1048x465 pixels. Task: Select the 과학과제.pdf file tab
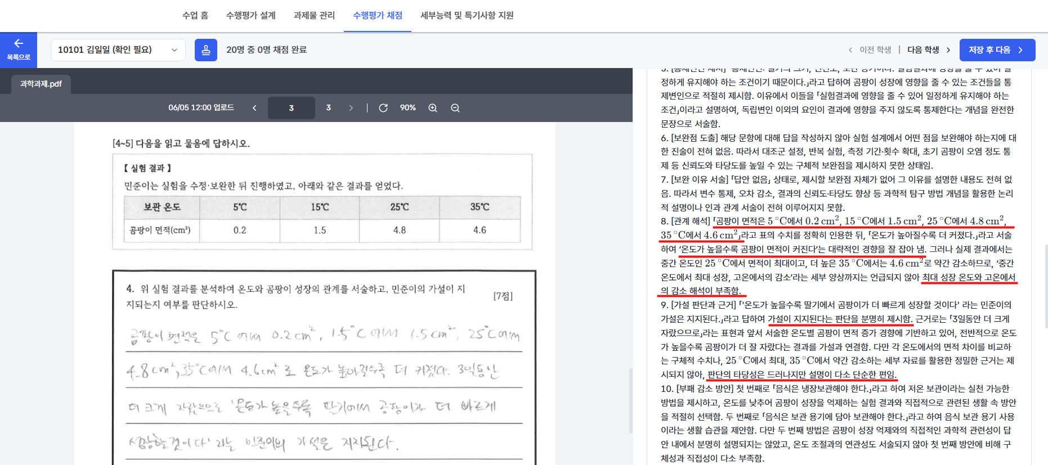click(x=41, y=84)
